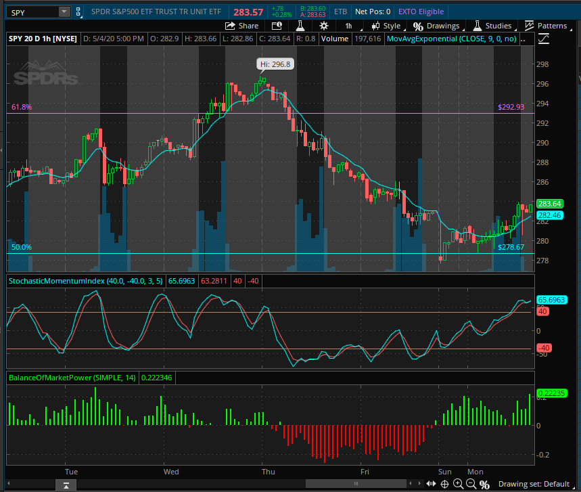The height and width of the screenshot is (492, 581).
Task: Click the far-left scroll arrow
Action: pos(9,483)
